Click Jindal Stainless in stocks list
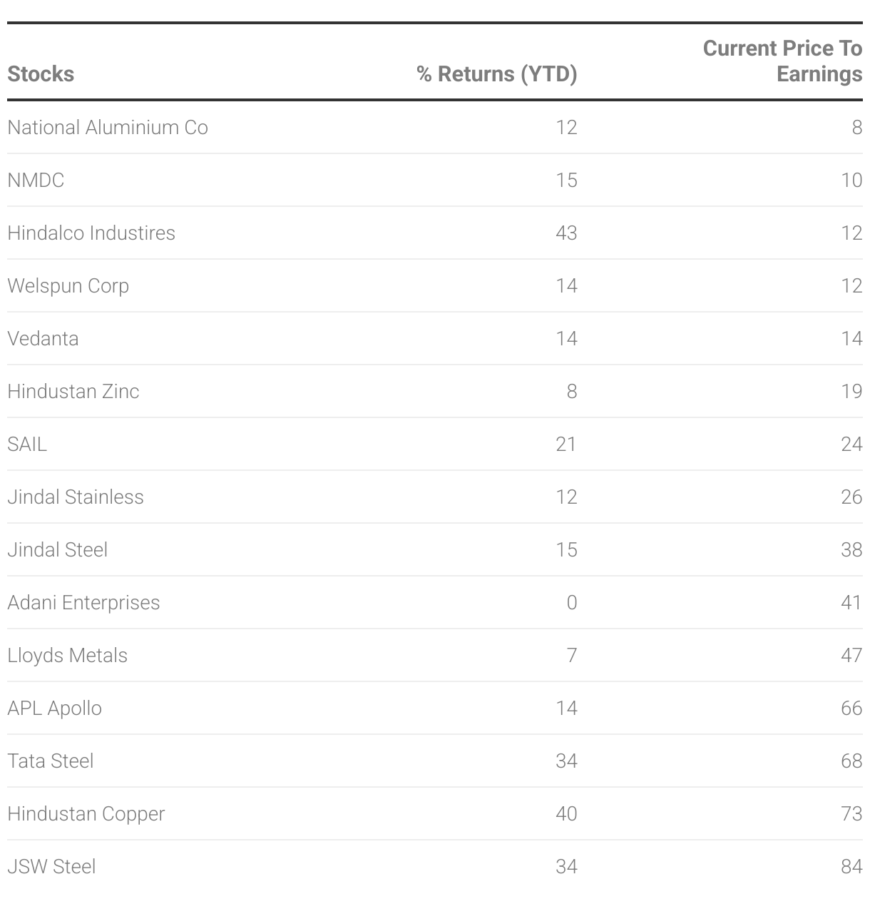The height and width of the screenshot is (899, 870). tap(76, 497)
